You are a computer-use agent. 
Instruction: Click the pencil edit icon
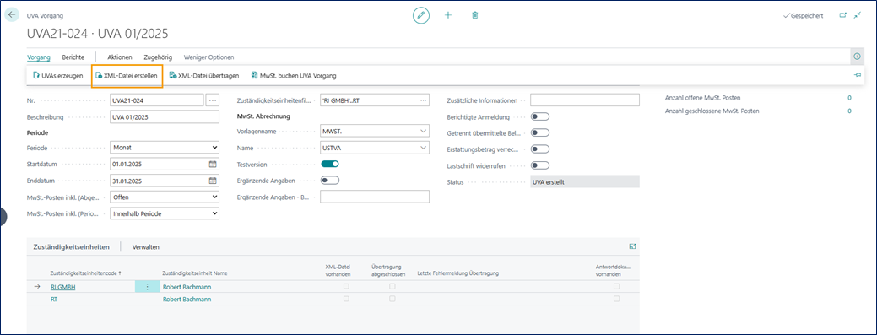421,15
